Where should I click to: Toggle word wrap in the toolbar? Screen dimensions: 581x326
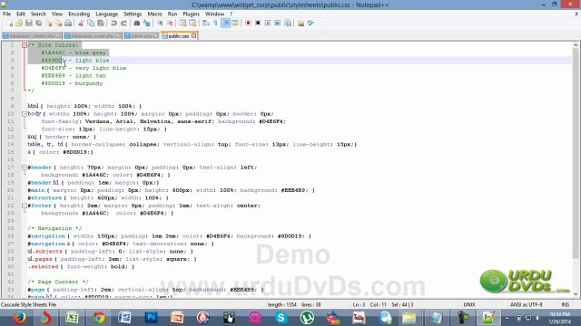point(206,24)
